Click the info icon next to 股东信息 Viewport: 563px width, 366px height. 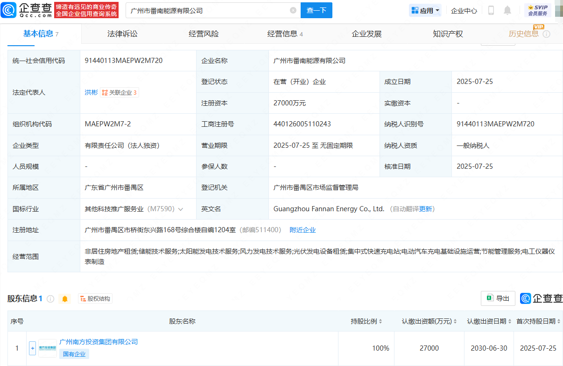pyautogui.click(x=50, y=298)
